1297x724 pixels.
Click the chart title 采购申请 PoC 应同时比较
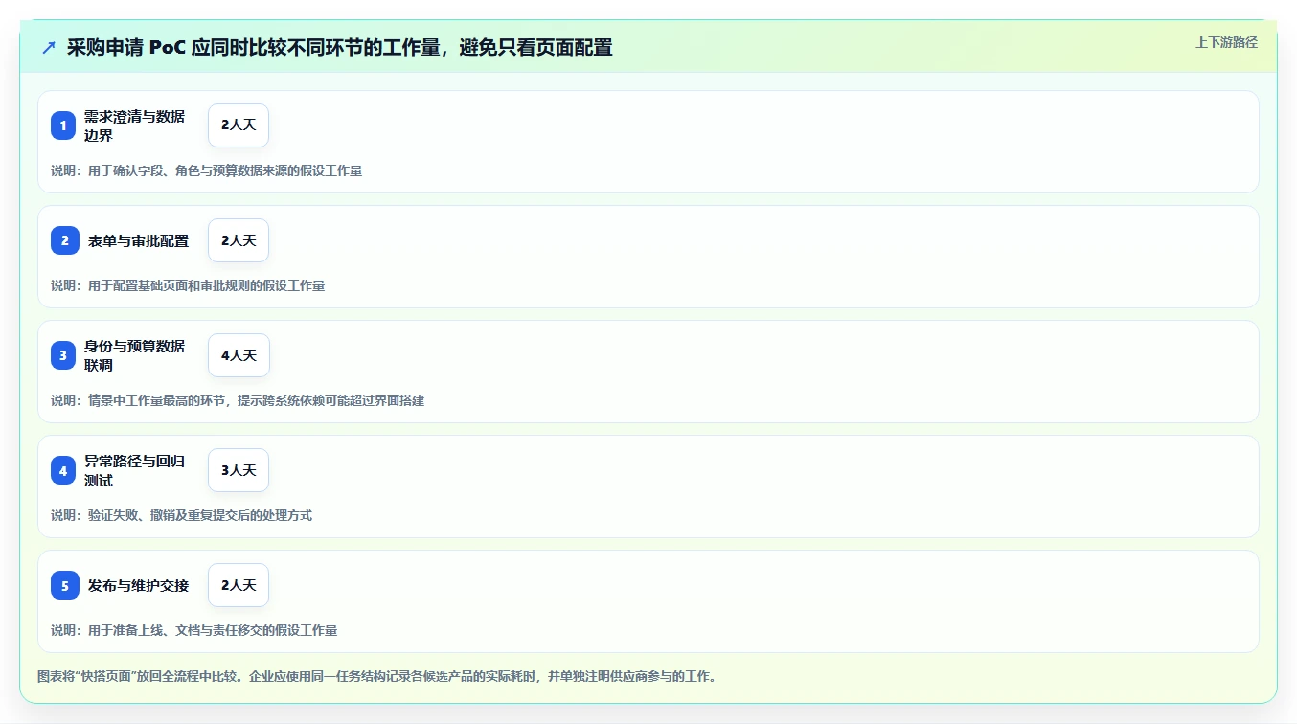coord(340,47)
